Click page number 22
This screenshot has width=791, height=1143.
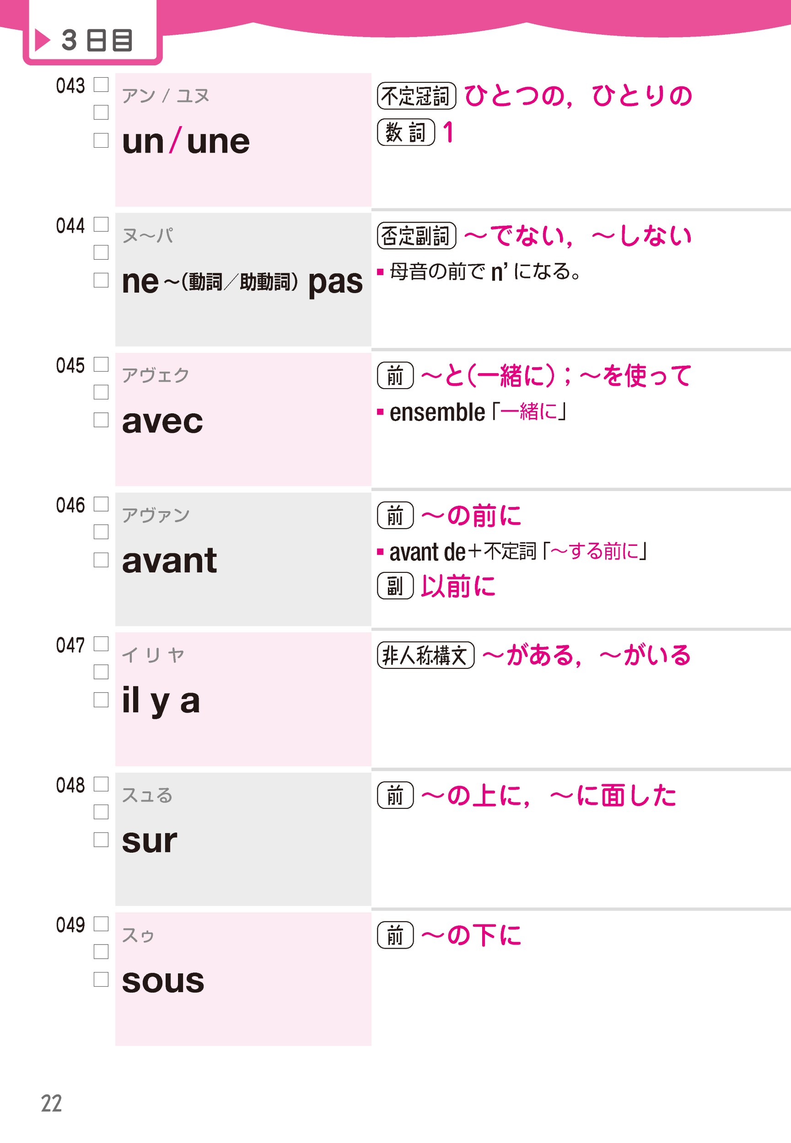tap(51, 1103)
